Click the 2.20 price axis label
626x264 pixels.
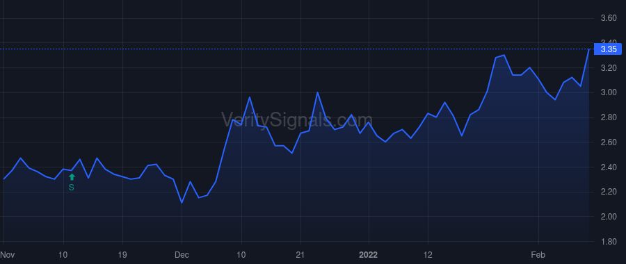tap(609, 192)
